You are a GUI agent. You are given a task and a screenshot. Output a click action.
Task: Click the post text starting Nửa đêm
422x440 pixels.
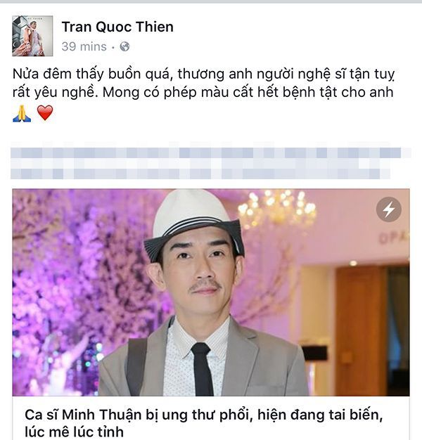203,83
